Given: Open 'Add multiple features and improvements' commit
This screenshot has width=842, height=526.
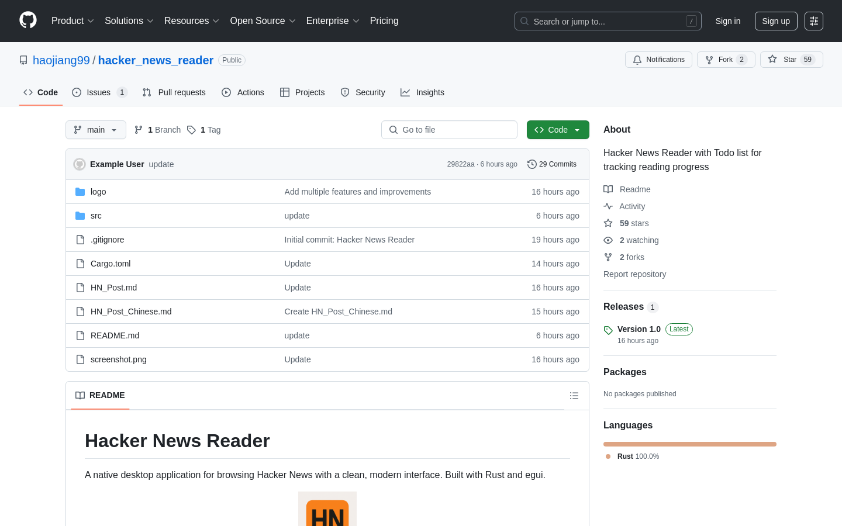Looking at the screenshot, I should 358,192.
